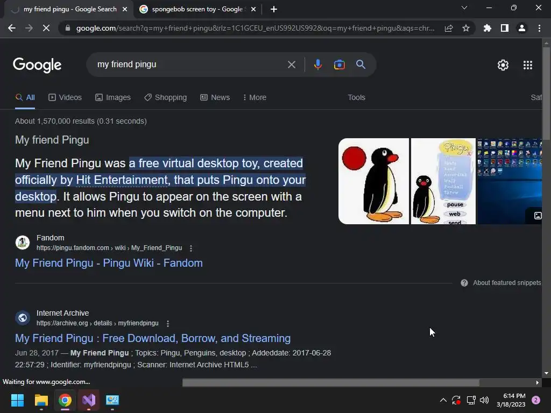Switch to Images results
The image size is (551, 413).
click(x=113, y=98)
